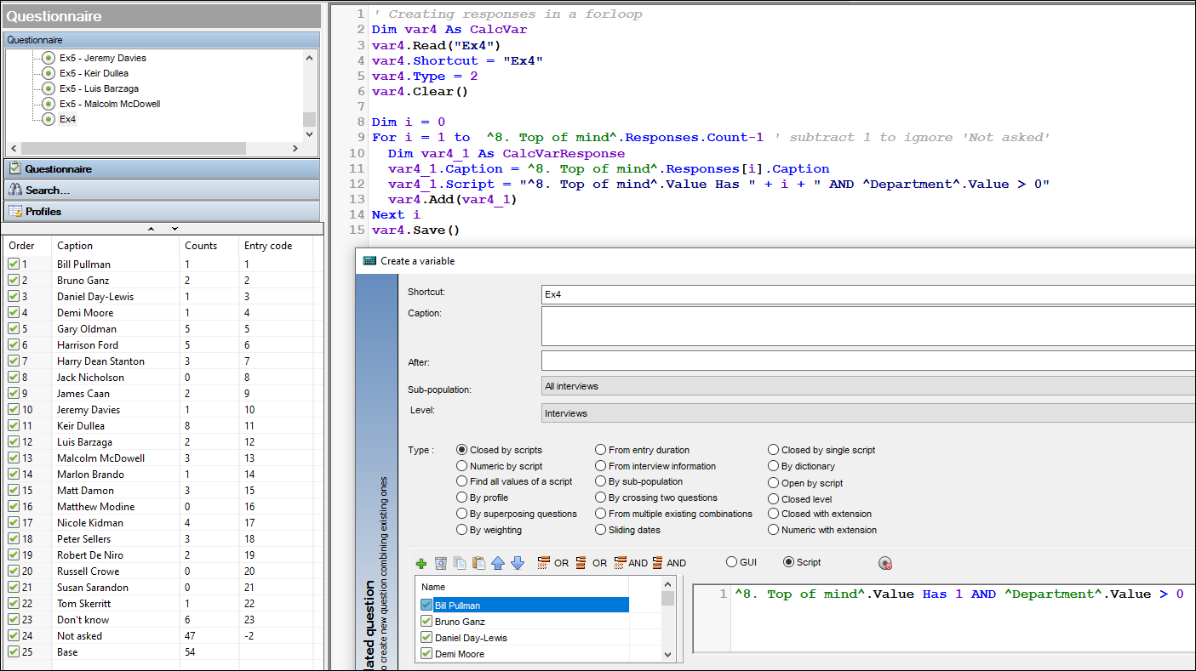Click the paste response clipboard icon

478,563
